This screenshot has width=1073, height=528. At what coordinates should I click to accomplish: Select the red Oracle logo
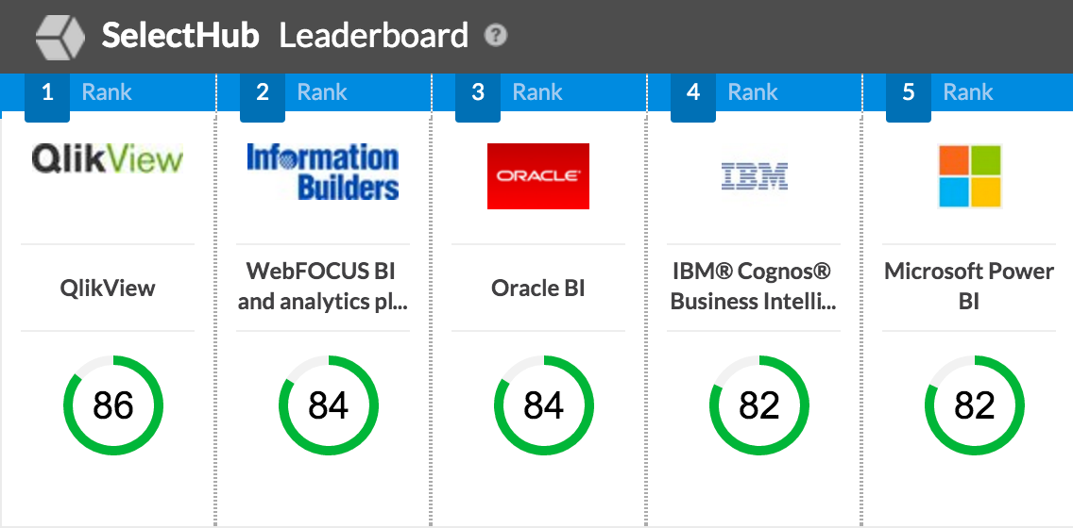(x=538, y=175)
